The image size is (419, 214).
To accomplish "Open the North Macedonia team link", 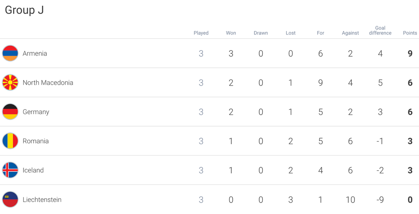I will point(48,83).
